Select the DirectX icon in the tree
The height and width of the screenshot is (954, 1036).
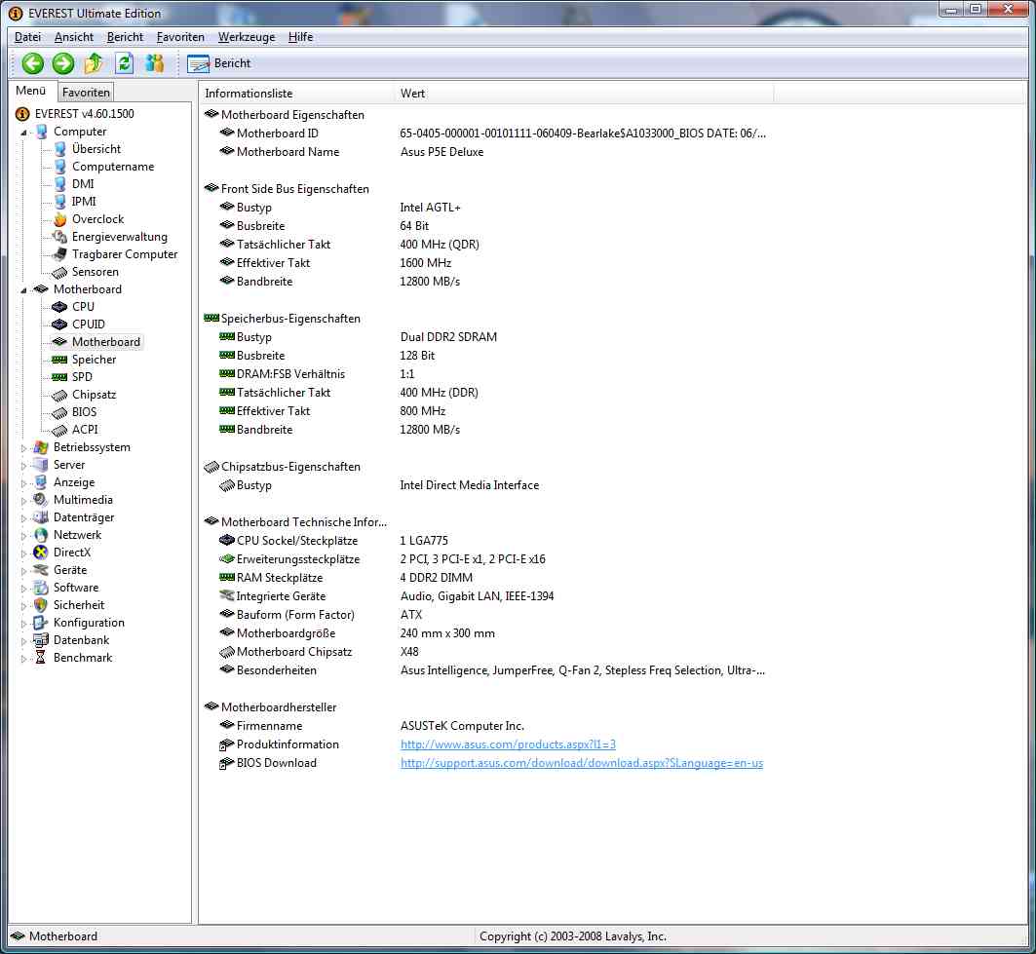(x=41, y=553)
